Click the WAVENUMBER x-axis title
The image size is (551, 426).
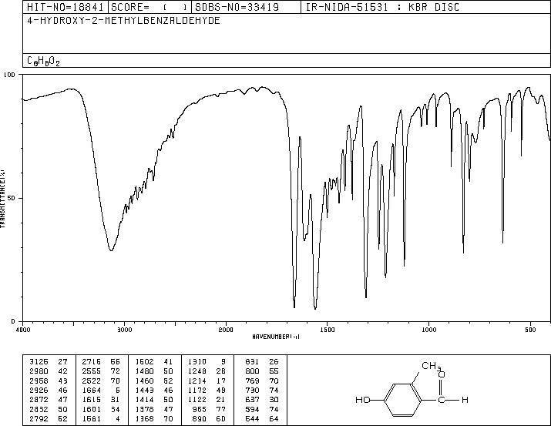[276, 337]
